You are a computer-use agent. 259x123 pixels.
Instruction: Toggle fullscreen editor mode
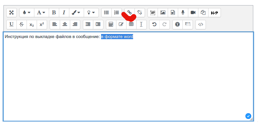[11, 13]
